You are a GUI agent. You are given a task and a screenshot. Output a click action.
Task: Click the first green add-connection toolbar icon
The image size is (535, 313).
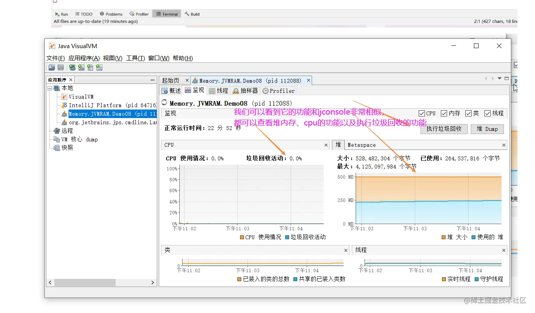72,68
